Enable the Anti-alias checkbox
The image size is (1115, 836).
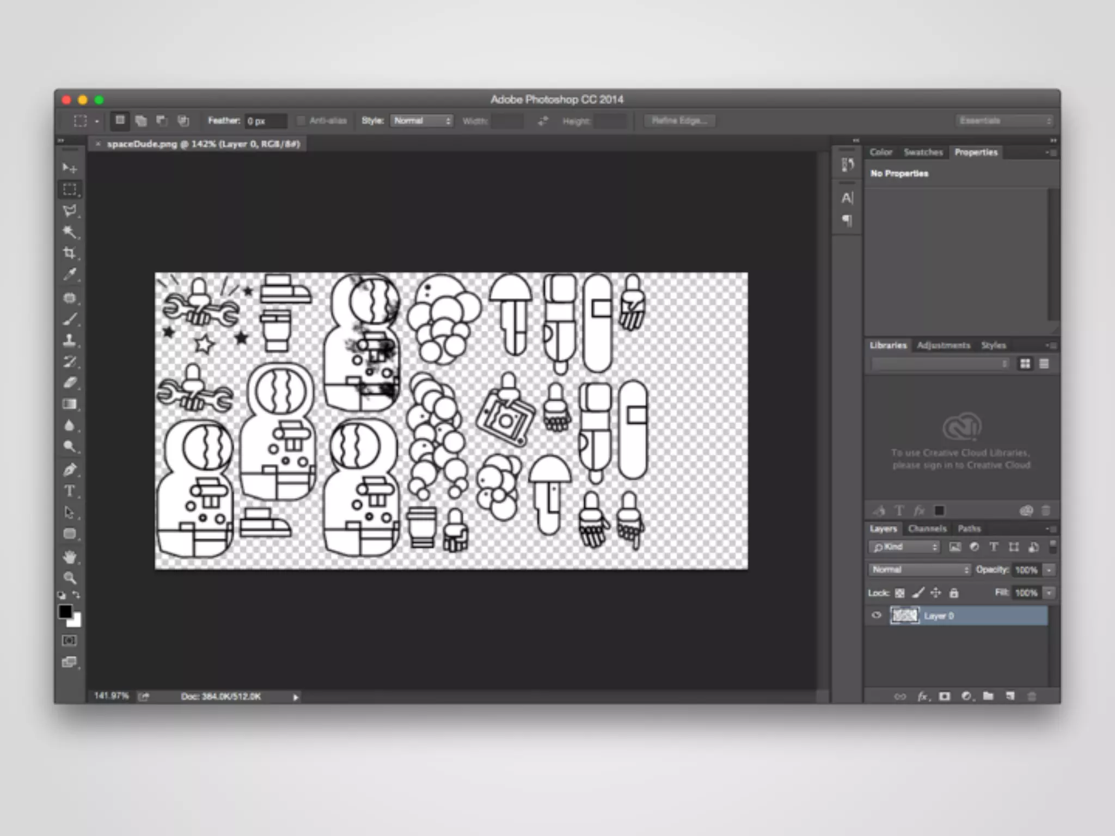coord(301,121)
